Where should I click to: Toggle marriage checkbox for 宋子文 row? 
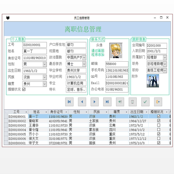tap(159, 143)
